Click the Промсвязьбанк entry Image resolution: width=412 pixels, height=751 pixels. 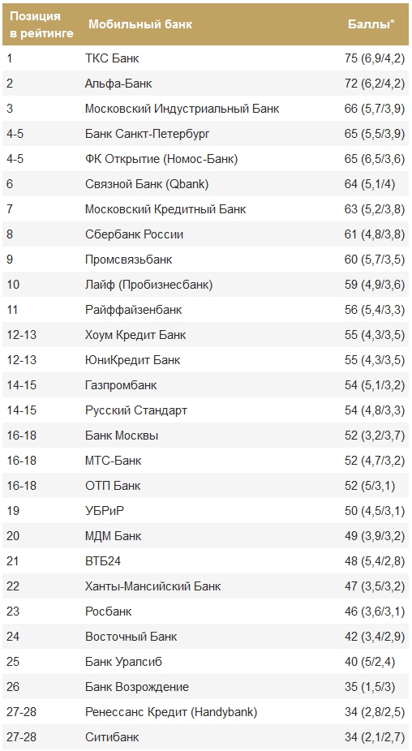tap(129, 260)
